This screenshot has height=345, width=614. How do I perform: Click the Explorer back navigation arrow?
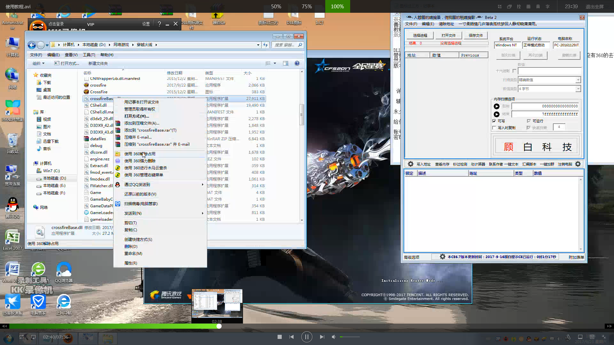coord(32,45)
